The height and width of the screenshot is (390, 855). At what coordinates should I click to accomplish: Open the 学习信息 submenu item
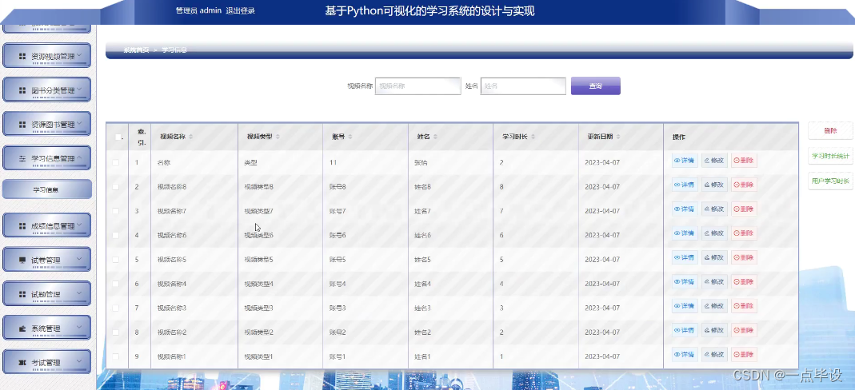(47, 189)
